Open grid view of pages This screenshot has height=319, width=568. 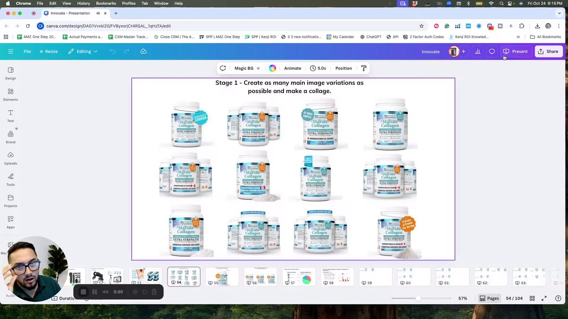pos(532,298)
